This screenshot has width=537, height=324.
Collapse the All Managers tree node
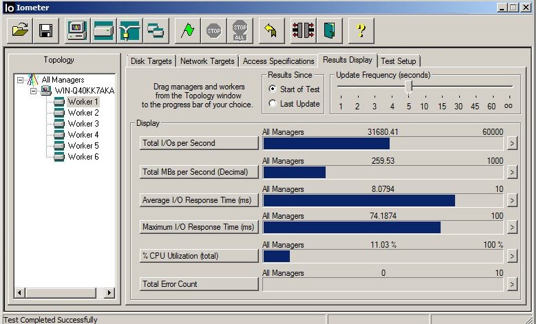(20, 80)
